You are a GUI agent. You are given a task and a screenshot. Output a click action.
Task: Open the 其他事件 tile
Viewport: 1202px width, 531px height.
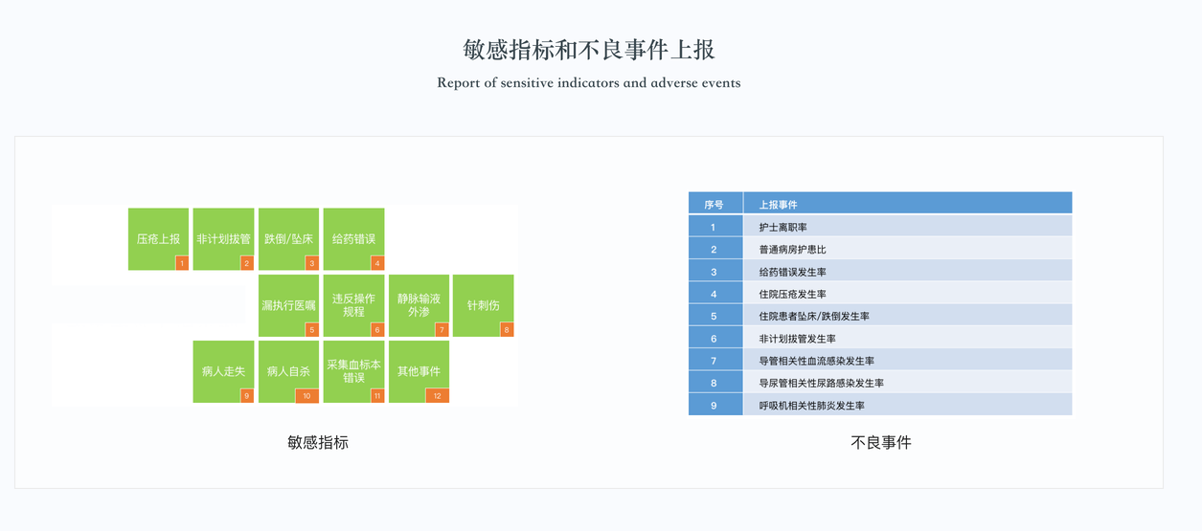point(419,371)
